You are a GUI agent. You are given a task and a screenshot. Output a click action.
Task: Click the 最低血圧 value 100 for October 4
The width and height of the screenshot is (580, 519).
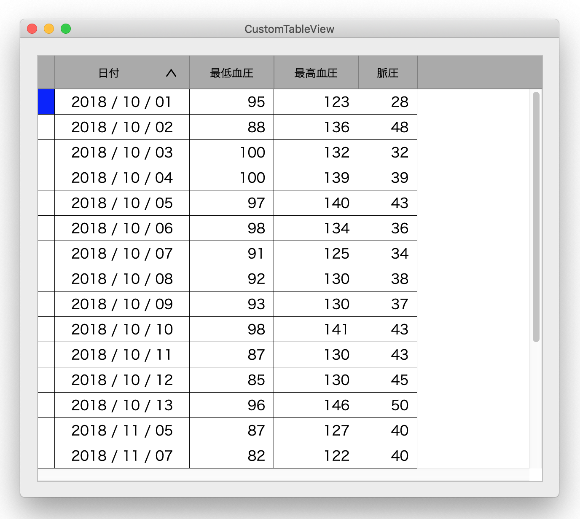click(231, 178)
